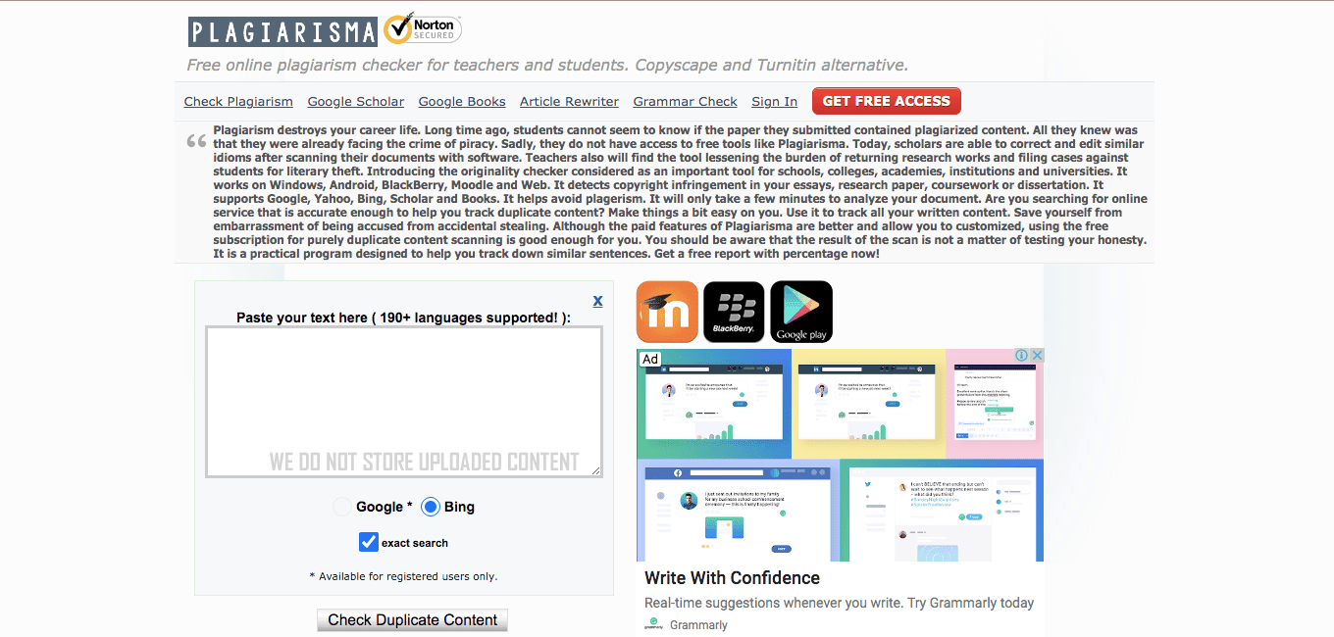
Task: Open the Article Rewriter menu link
Action: [569, 101]
